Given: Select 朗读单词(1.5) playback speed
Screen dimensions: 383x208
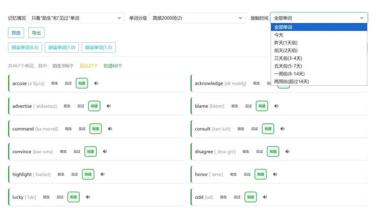Looking at the screenshot, I should pos(99,48).
